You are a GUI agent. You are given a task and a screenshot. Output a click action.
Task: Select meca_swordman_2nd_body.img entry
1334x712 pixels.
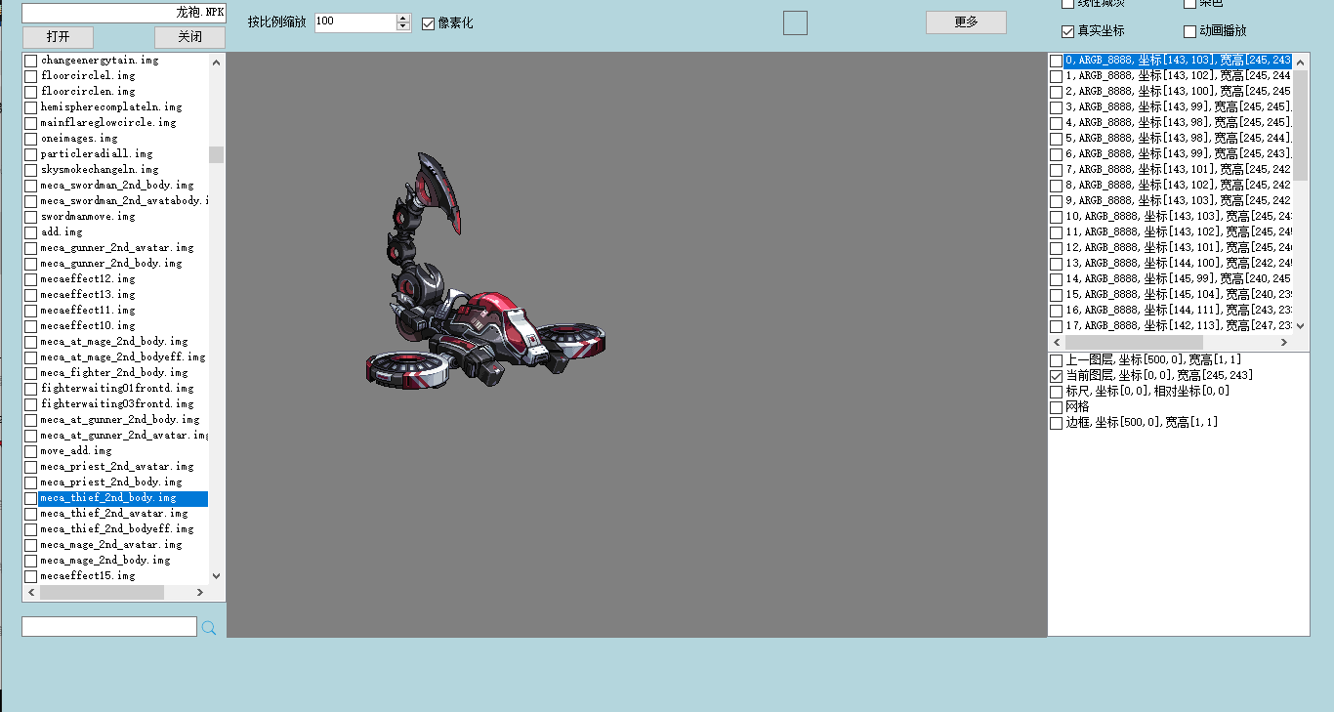pos(117,186)
